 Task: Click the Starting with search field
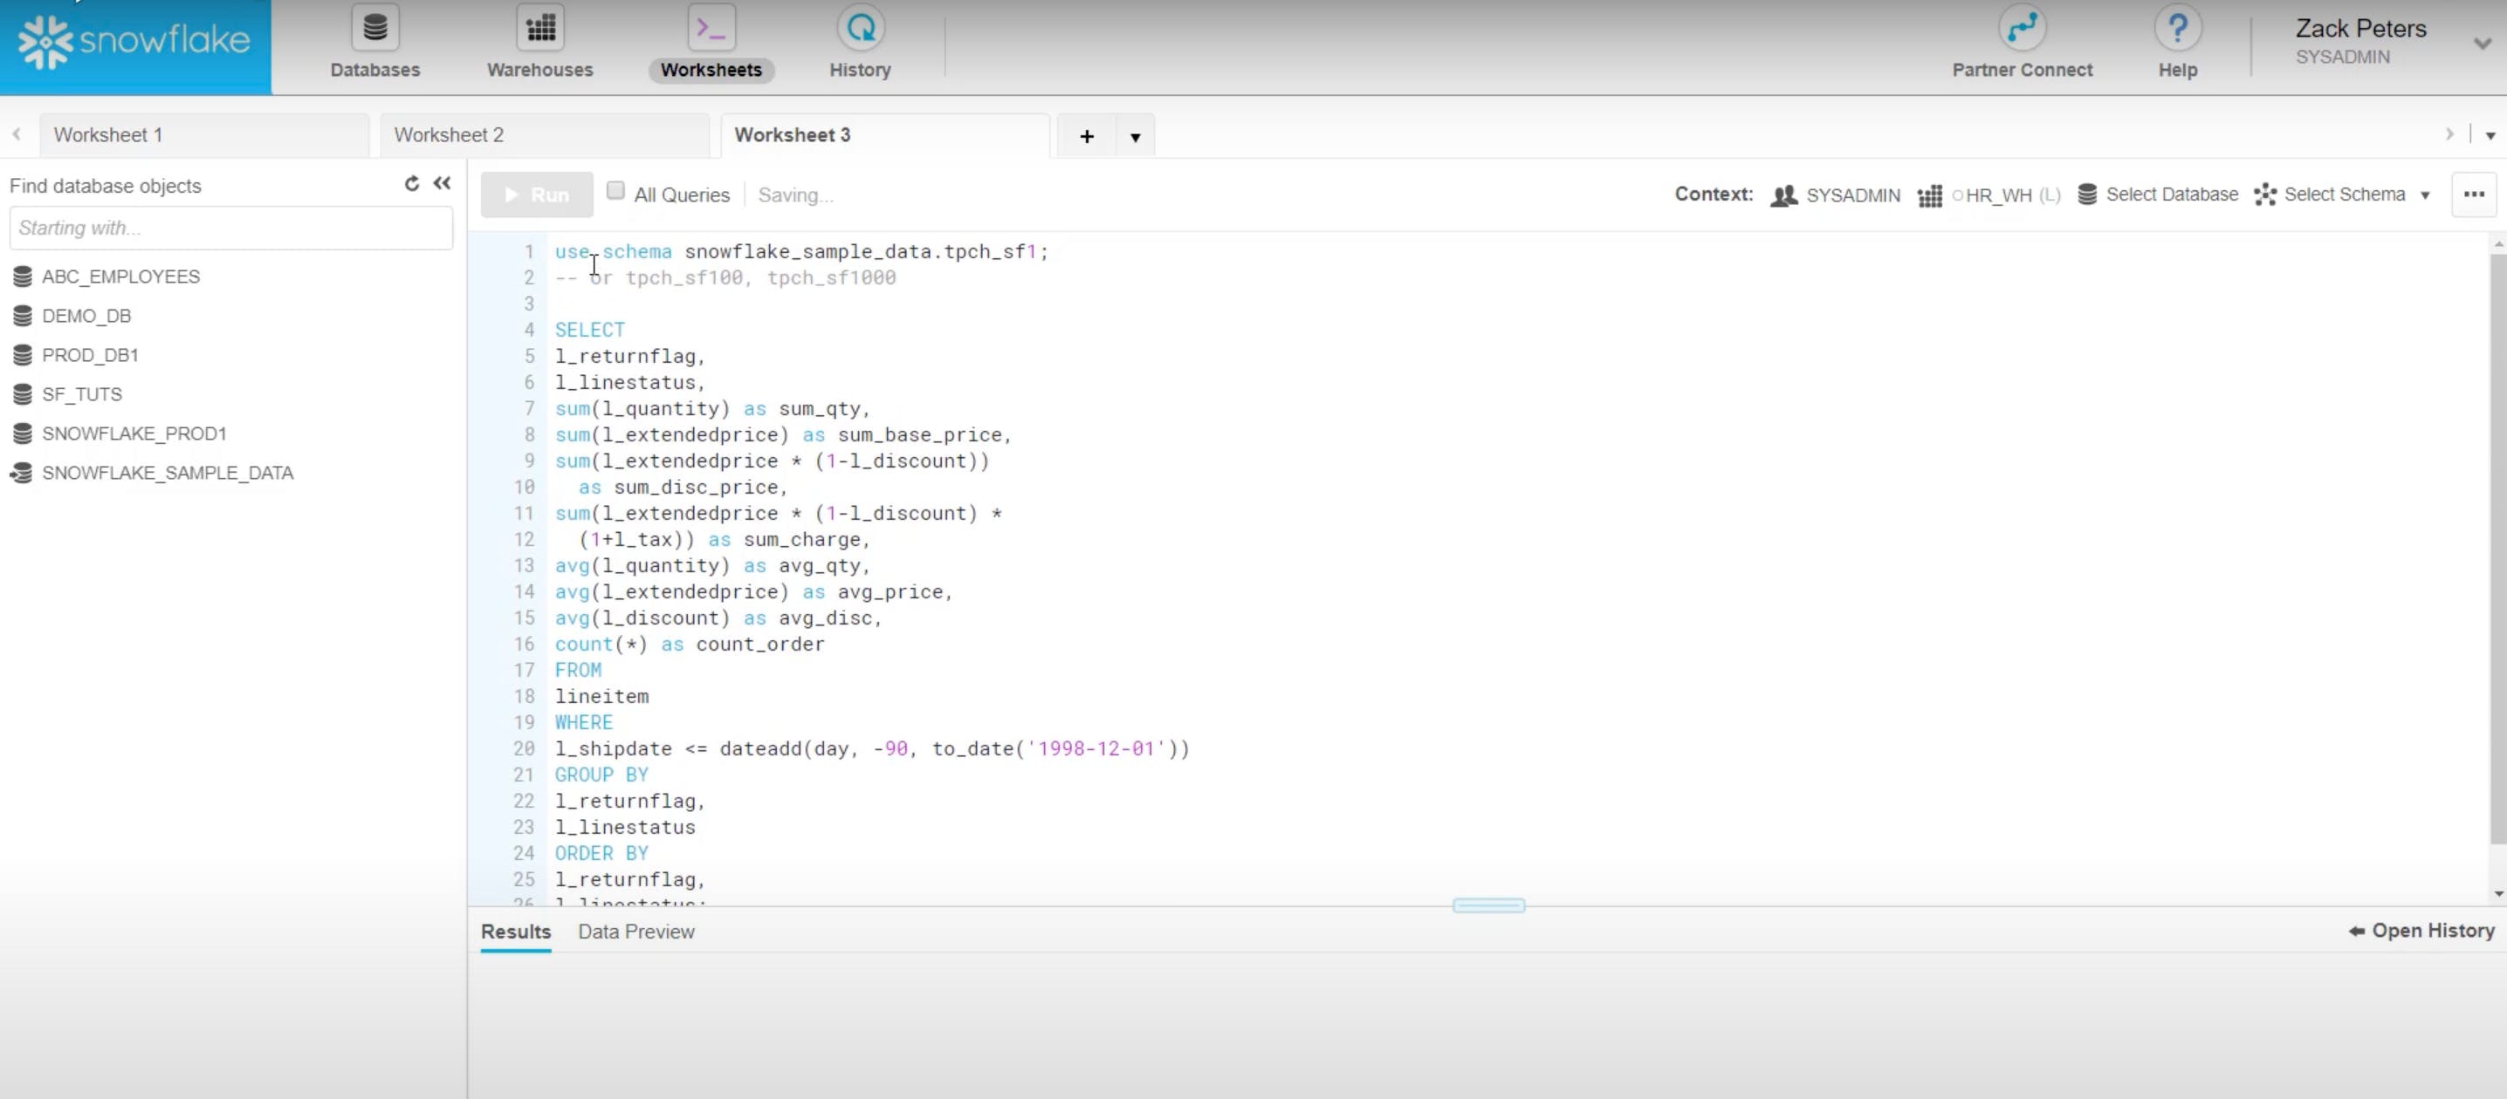230,229
